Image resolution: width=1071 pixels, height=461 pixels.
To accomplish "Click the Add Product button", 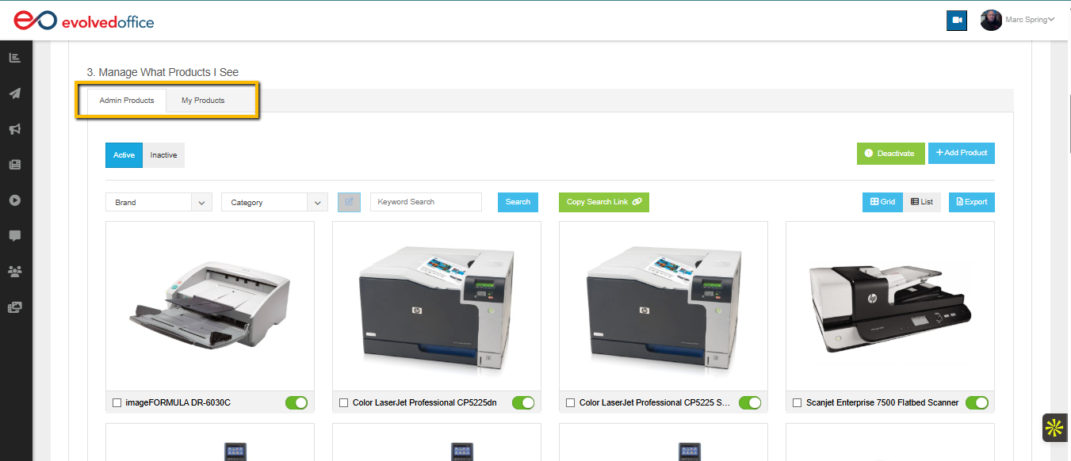I will click(x=962, y=153).
